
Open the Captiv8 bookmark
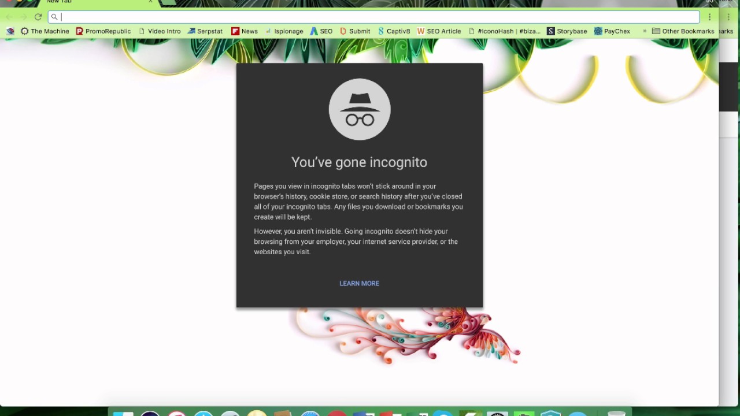coord(394,31)
